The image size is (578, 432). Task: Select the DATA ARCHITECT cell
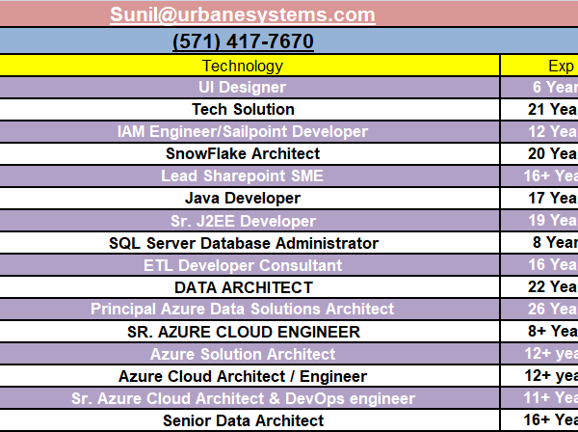tap(243, 287)
